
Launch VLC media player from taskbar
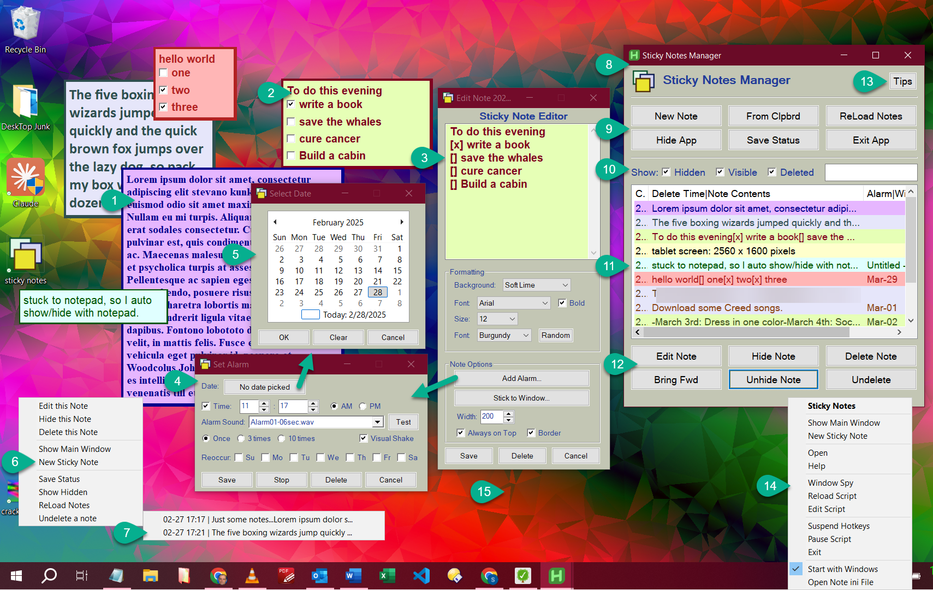(252, 575)
